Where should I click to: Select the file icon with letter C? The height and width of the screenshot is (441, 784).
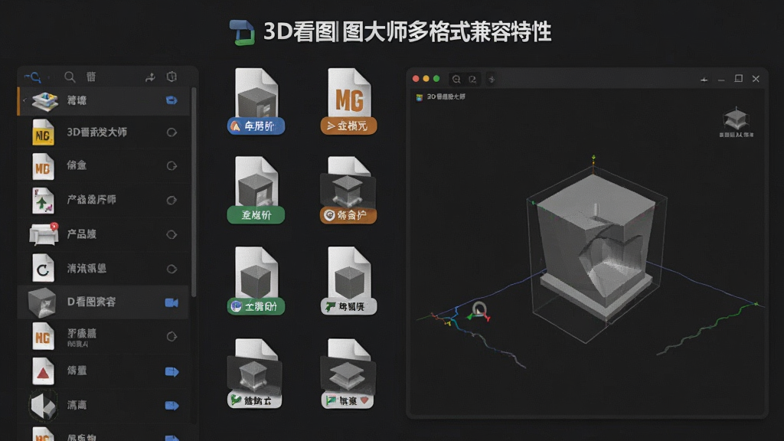[x=43, y=269]
